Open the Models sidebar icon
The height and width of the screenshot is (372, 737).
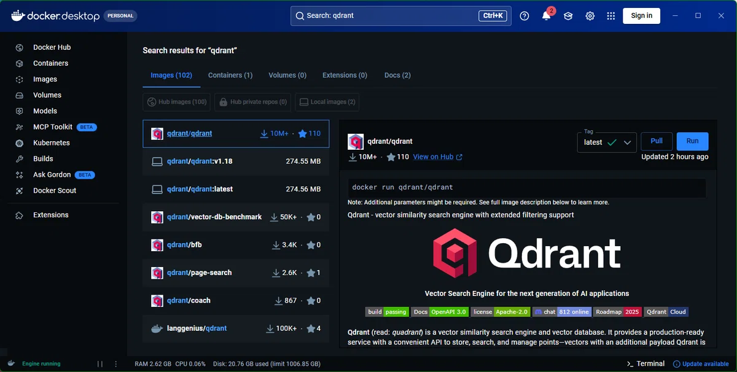tap(20, 111)
